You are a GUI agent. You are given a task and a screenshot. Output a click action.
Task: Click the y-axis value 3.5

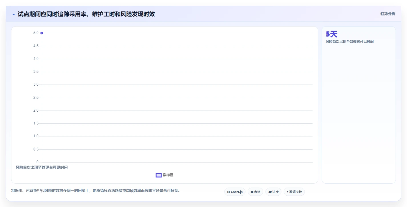tap(36, 72)
